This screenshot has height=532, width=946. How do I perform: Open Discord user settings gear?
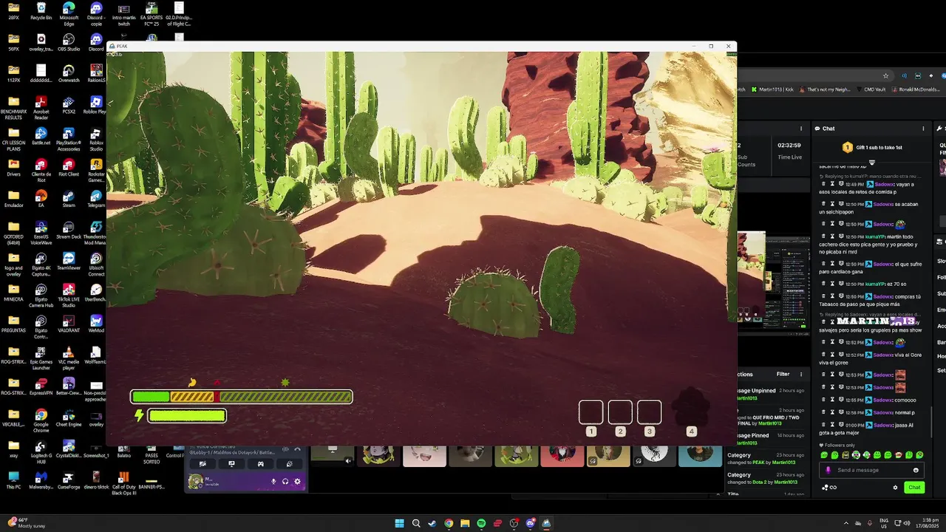coord(297,481)
